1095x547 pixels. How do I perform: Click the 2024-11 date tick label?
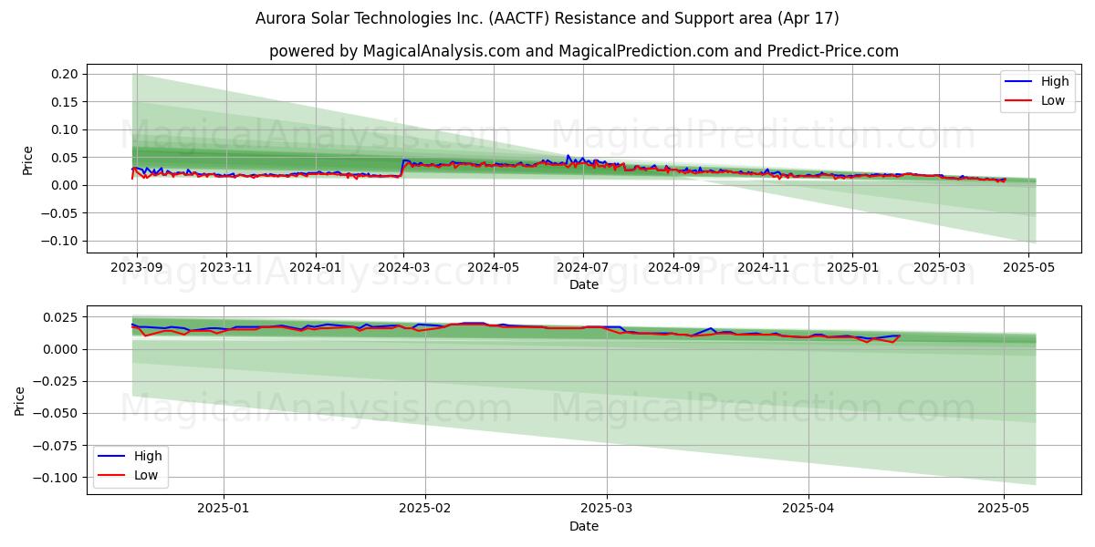click(763, 269)
